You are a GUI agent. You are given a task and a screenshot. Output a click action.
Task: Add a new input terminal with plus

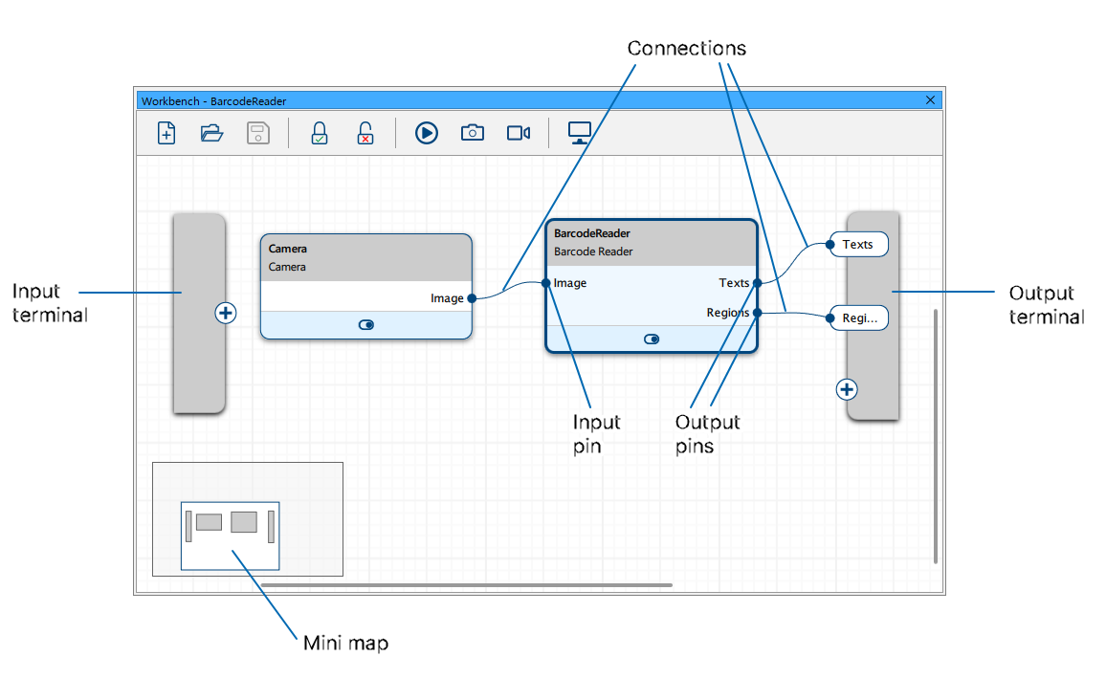(x=226, y=313)
